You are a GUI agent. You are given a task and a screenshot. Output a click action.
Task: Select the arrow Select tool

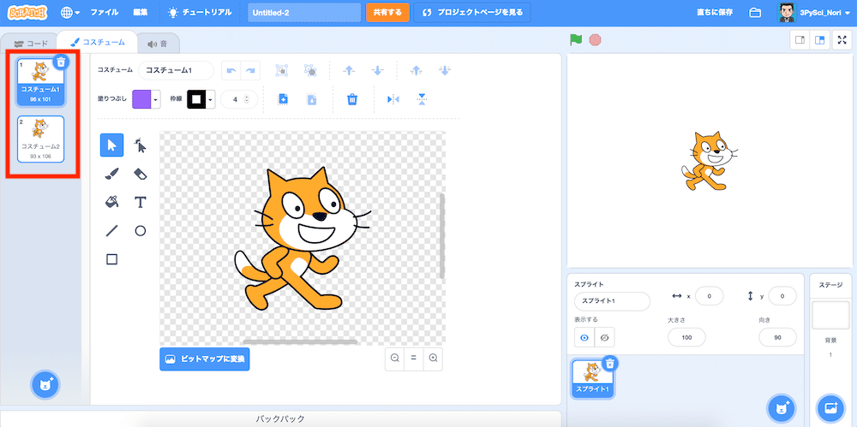tap(111, 145)
